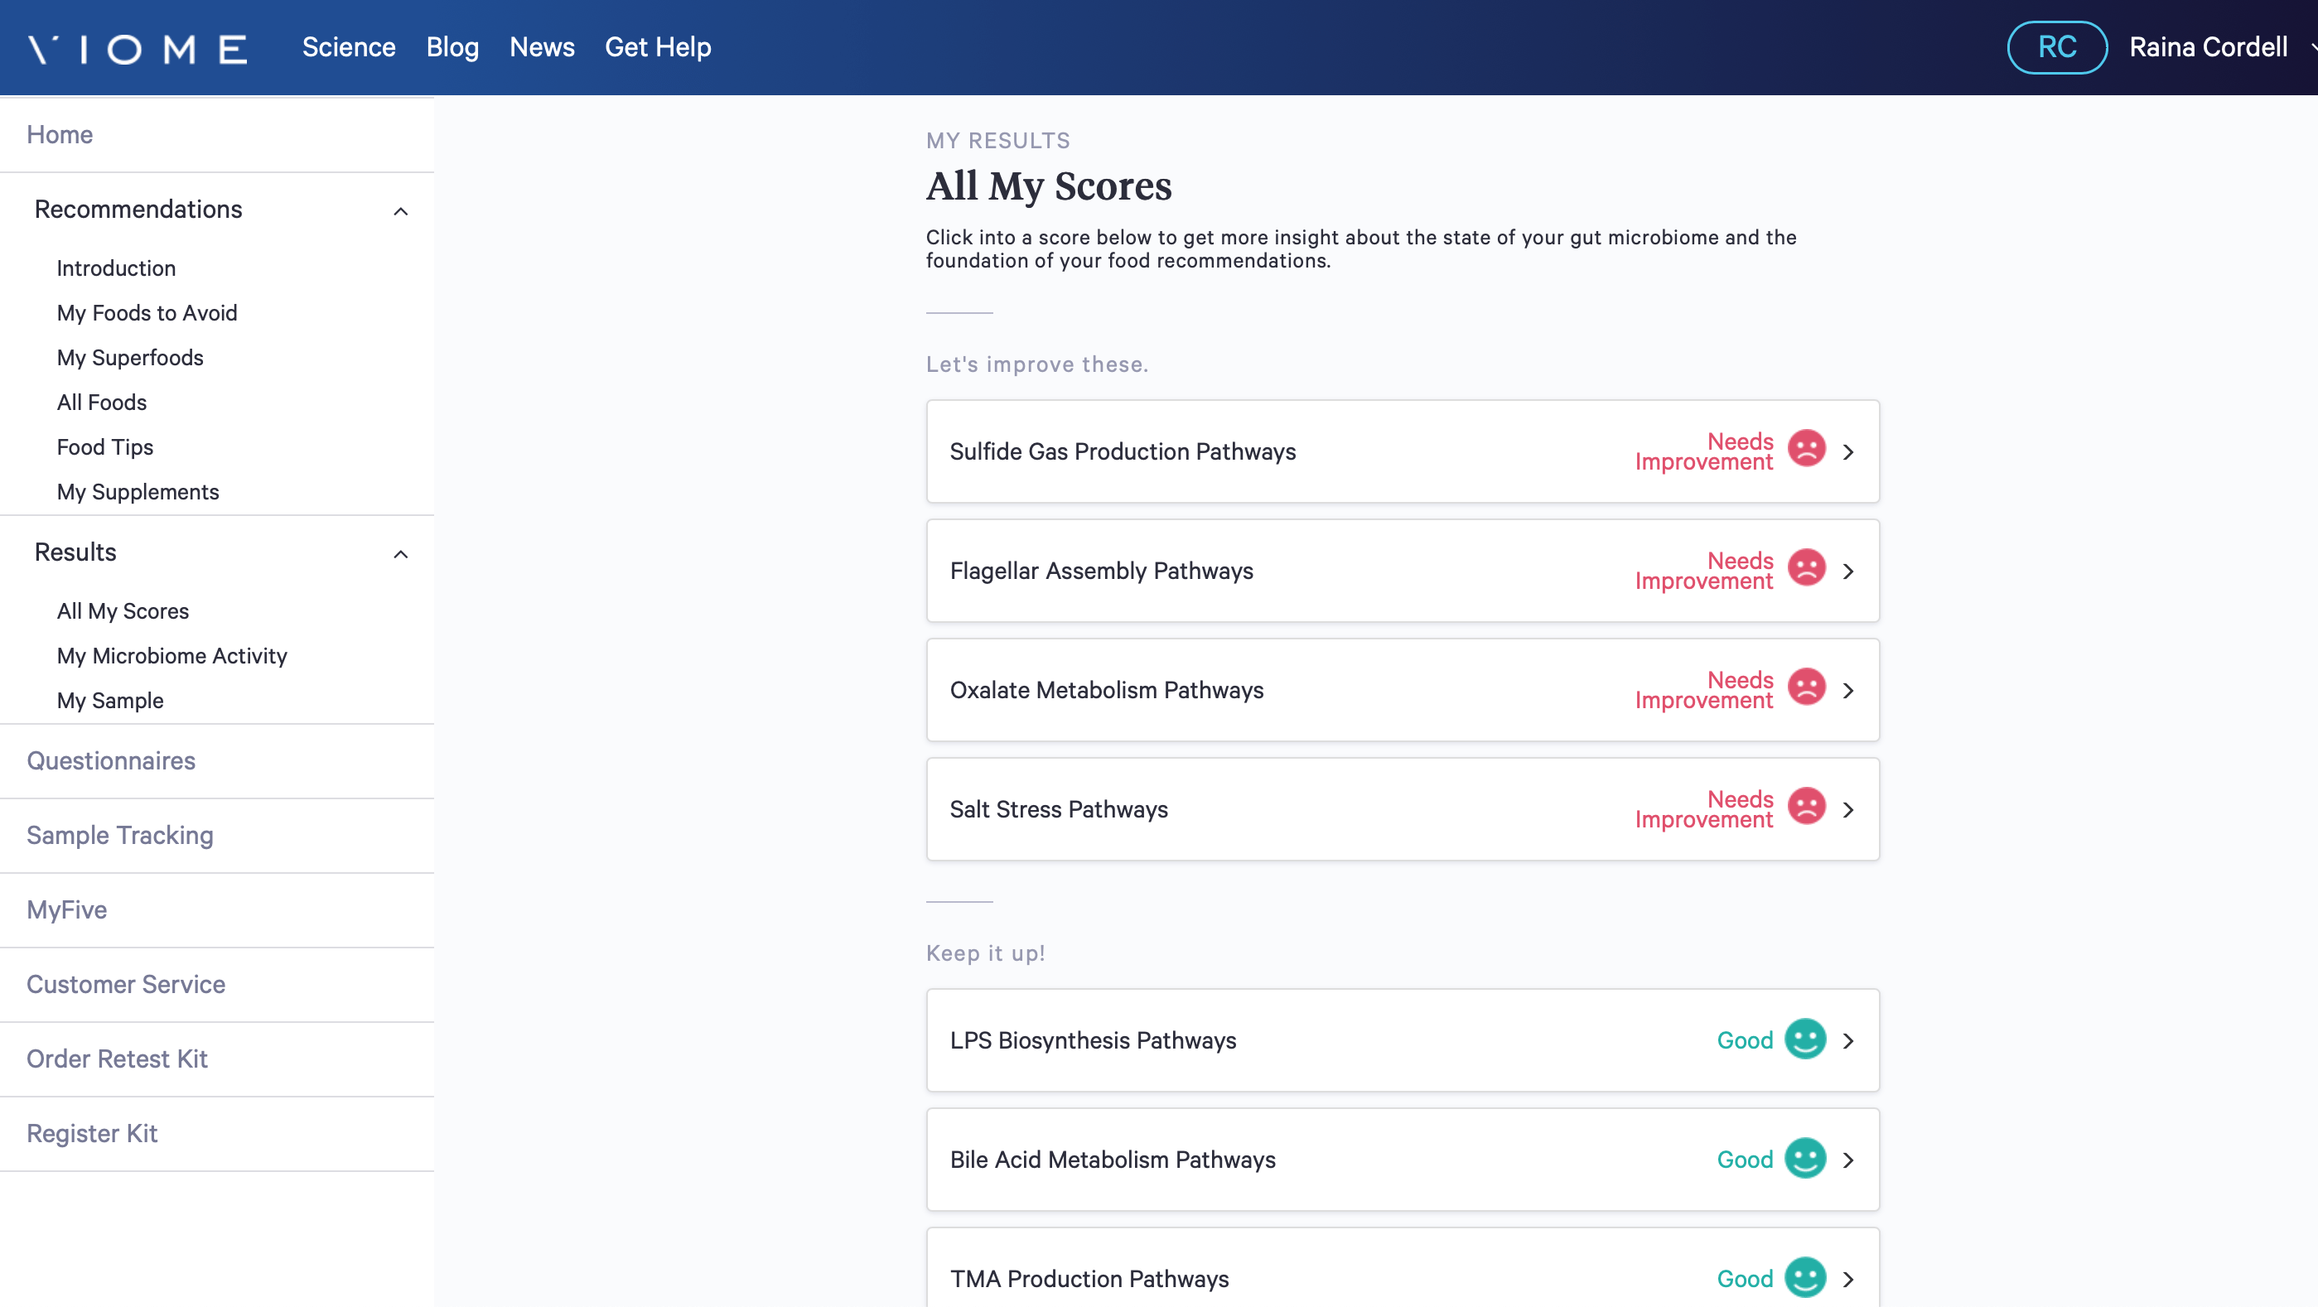Click the Flagellar Assembly Pathways arrow

coord(1847,570)
